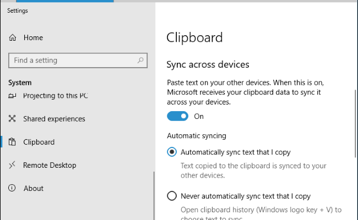The width and height of the screenshot is (358, 220).
Task: Open Projecting to this PC settings
Action: [x=55, y=96]
